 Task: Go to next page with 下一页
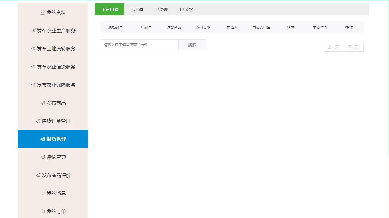353,47
